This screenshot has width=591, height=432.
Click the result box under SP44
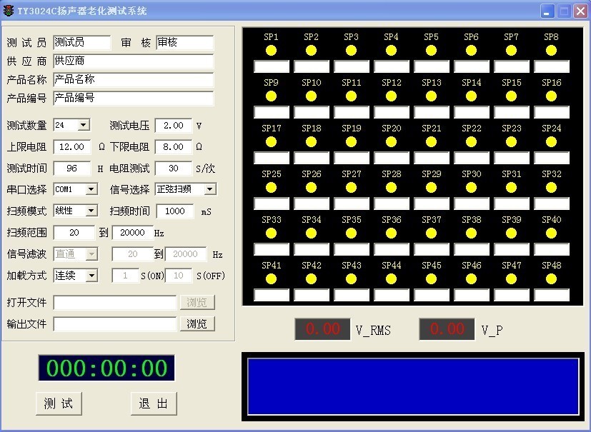[392, 295]
